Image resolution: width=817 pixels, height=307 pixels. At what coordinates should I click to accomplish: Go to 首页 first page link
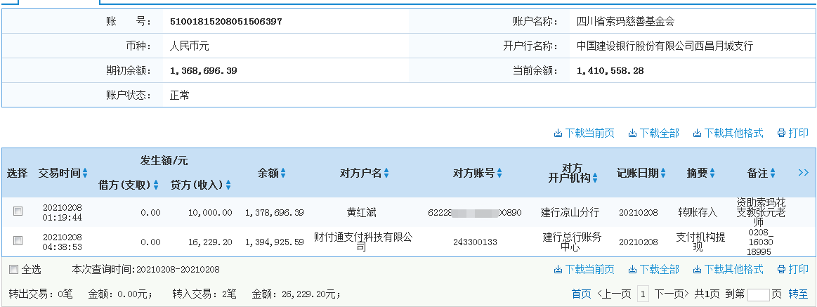(x=581, y=294)
